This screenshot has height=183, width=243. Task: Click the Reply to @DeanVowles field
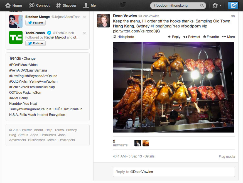174,172
